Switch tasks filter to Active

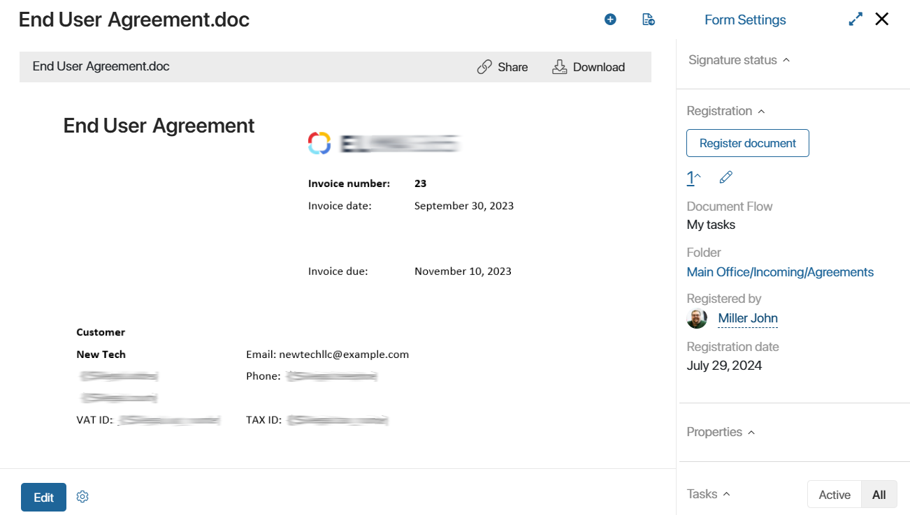tap(835, 495)
